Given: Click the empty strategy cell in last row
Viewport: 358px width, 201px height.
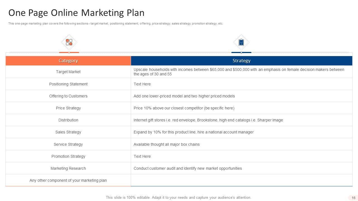Looking at the screenshot, I should click(241, 180).
